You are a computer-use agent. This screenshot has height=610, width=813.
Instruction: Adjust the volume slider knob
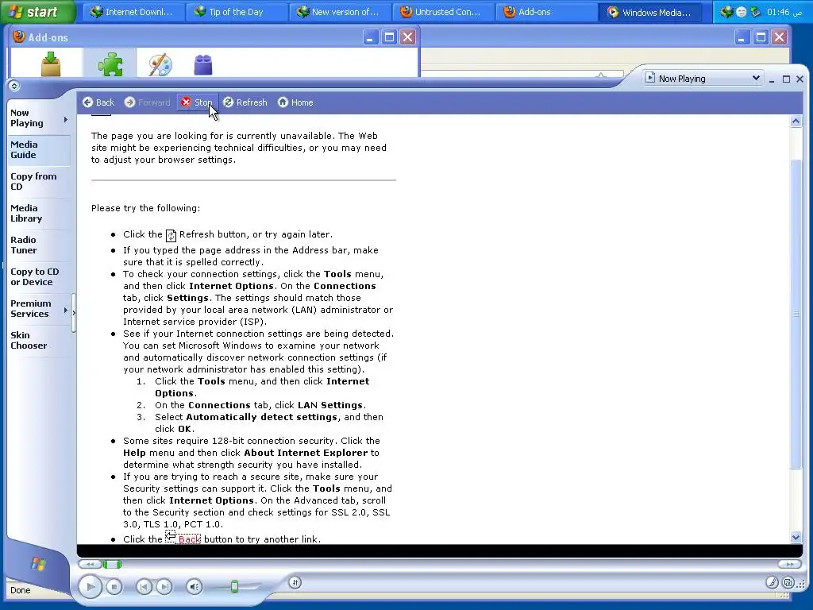coord(234,587)
